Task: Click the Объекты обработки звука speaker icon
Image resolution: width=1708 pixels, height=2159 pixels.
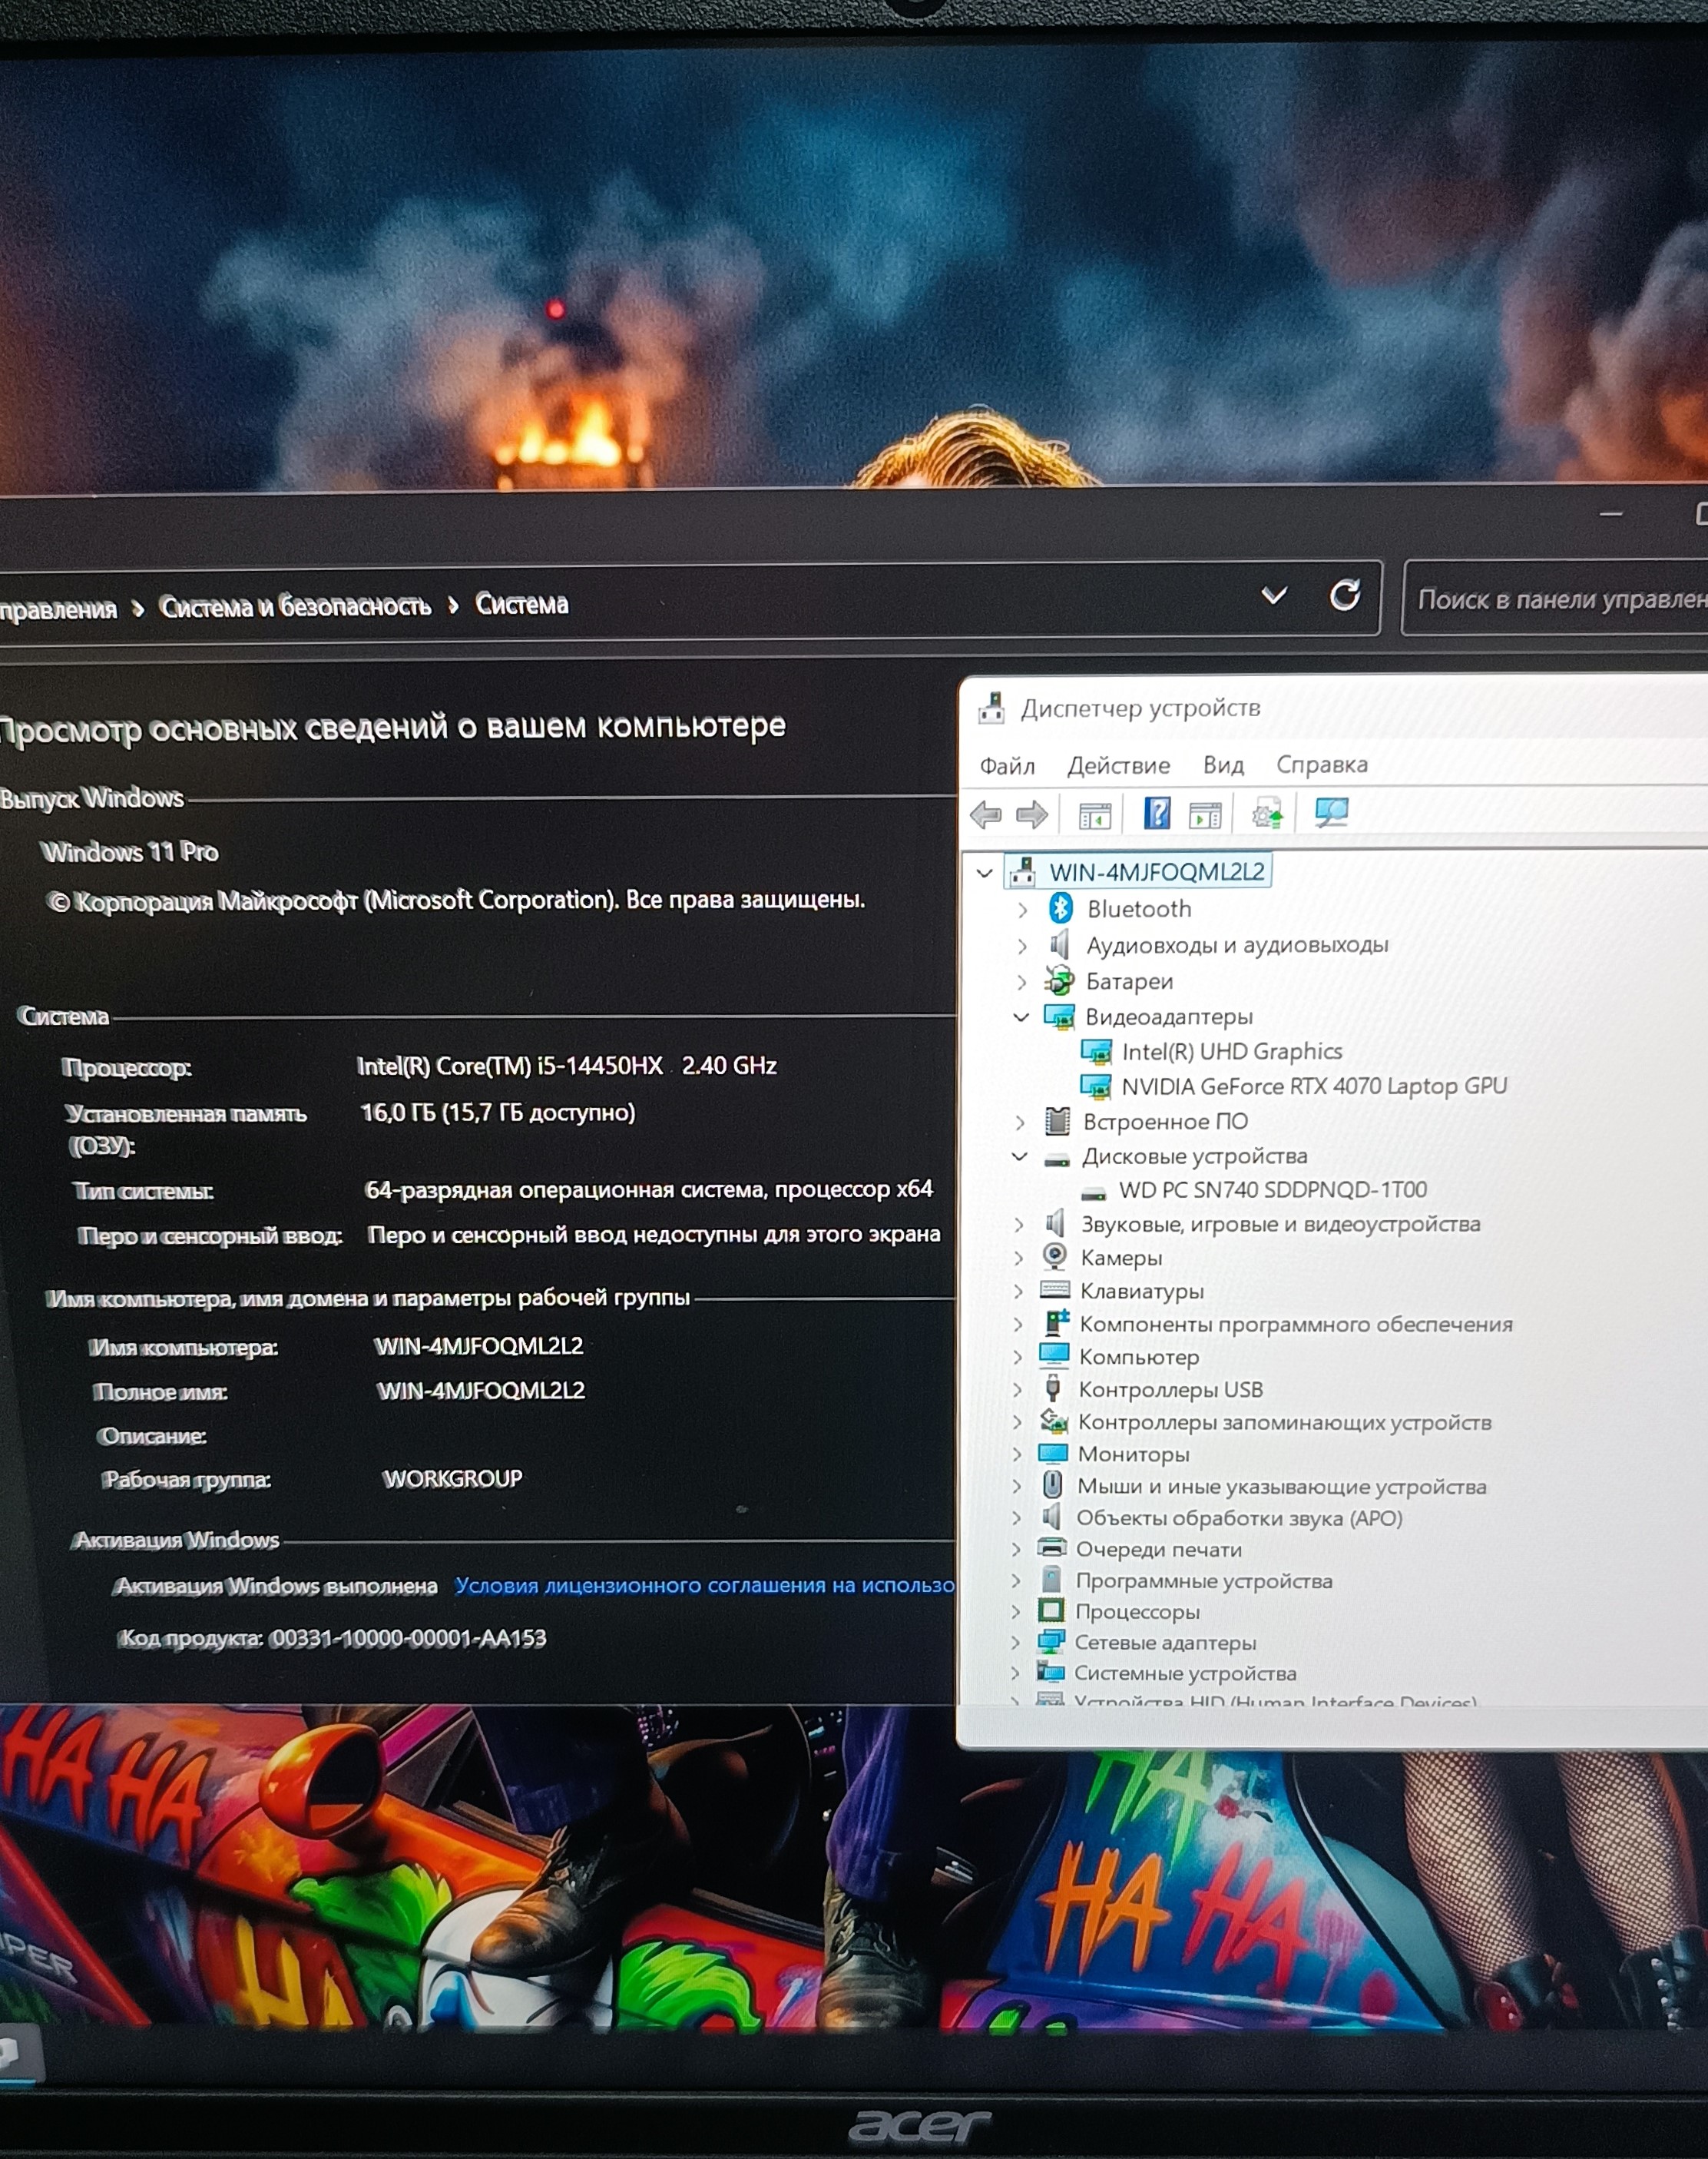Action: point(1051,1517)
